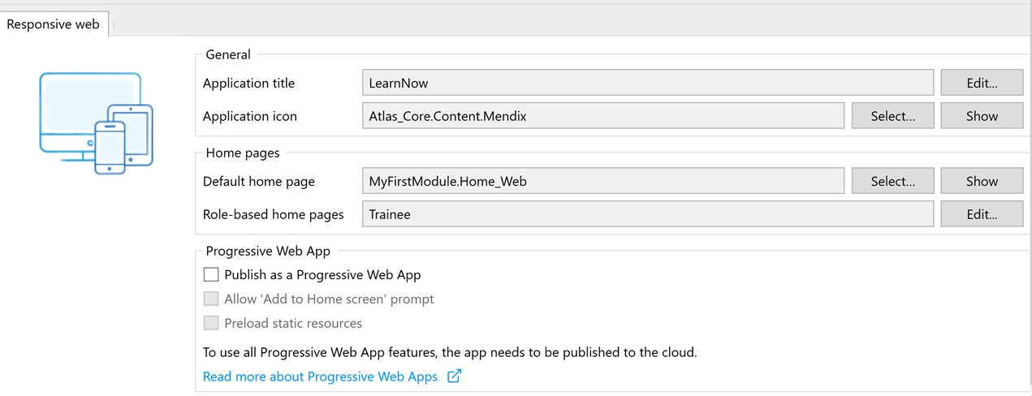1032x396 pixels.
Task: Edit the Application title
Action: click(x=981, y=83)
